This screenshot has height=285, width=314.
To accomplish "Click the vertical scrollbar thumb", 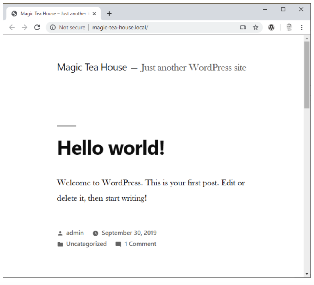I will (307, 75).
